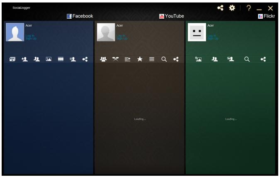Minimize the SocialJogger window
This screenshot has height=177, width=279.
(259, 9)
